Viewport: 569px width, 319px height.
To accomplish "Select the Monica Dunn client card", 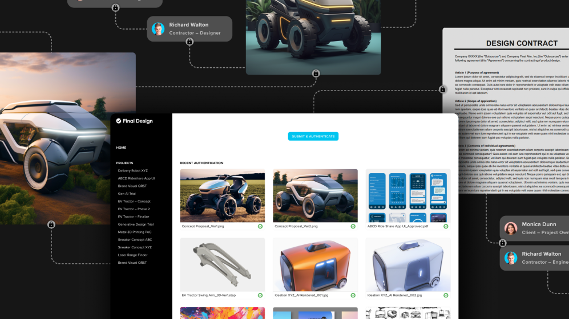I will click(x=534, y=228).
